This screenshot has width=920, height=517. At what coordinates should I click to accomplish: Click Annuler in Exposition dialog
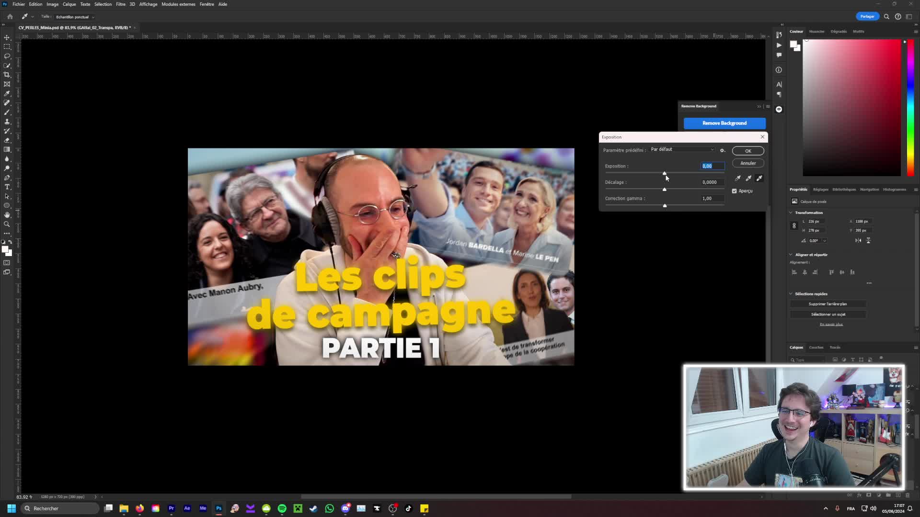748,163
